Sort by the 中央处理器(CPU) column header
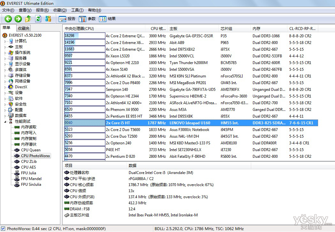The width and height of the screenshot is (335, 232). tap(104, 29)
